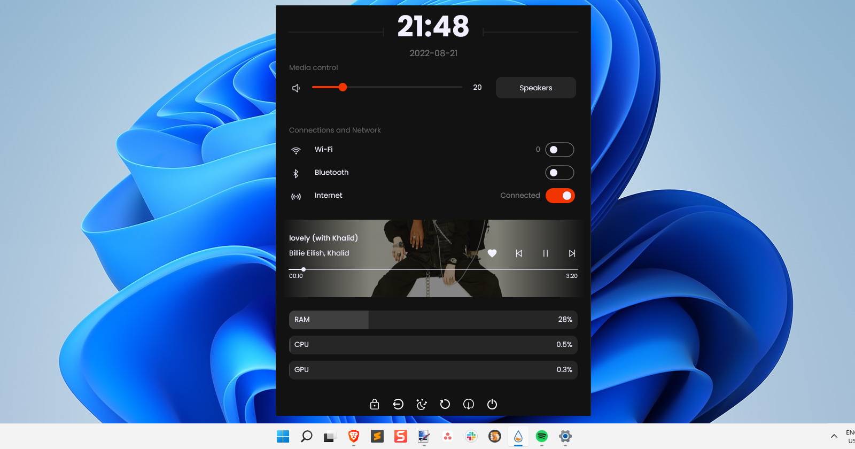Disable the Internet connection switch
The width and height of the screenshot is (855, 449).
pos(559,196)
